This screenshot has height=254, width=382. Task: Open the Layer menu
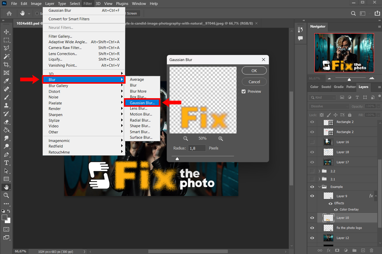tap(50, 4)
